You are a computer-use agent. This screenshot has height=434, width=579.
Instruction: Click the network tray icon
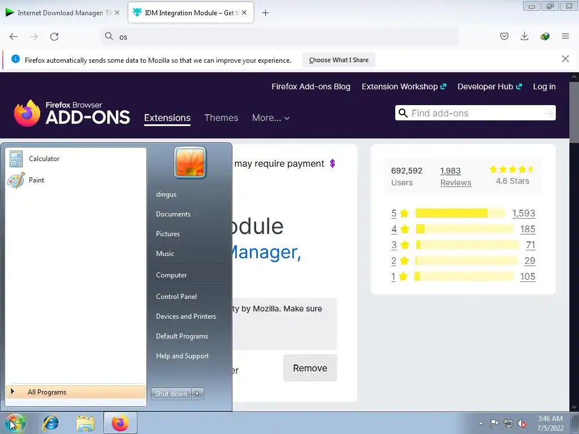508,423
